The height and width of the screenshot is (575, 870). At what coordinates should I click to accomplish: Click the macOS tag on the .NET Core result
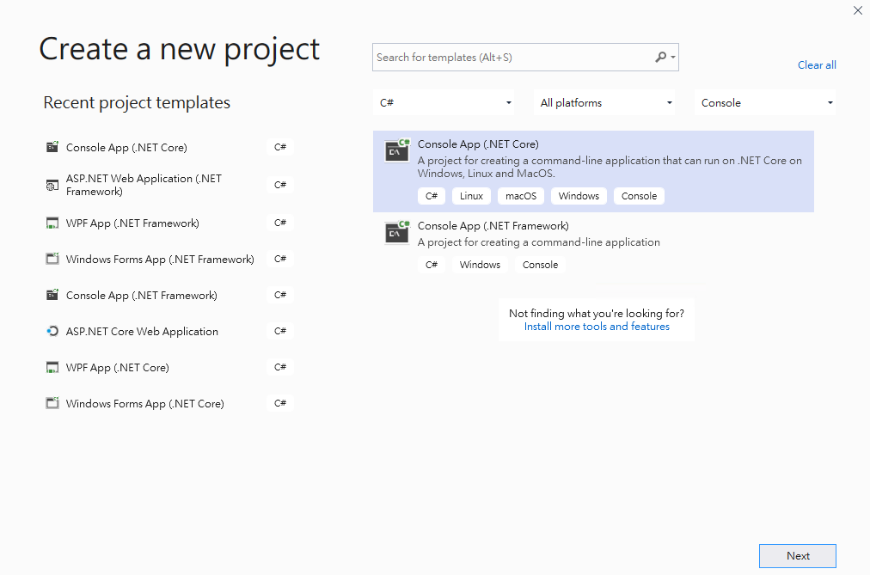coord(521,196)
